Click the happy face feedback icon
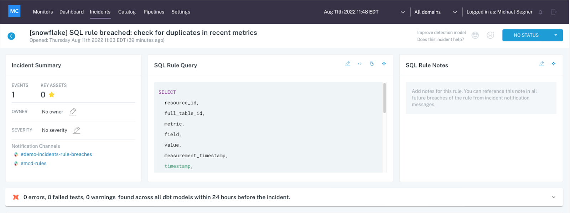This screenshot has width=570, height=213. [475, 35]
